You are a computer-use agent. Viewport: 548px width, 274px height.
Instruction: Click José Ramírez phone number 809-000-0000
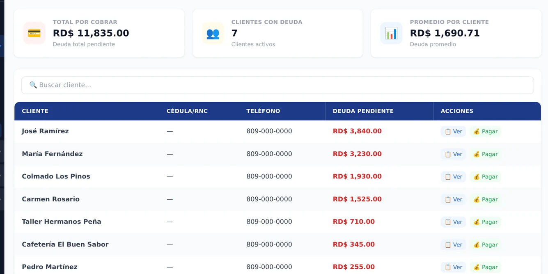(x=269, y=131)
